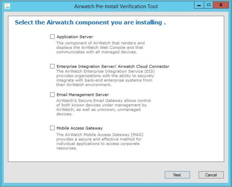
Task: Click the Enterprise Integration Service (EIS) description
Action: tap(105, 78)
